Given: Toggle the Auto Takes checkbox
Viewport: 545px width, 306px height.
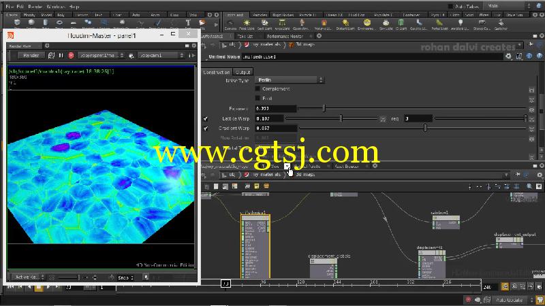Looking at the screenshot, I should [450, 6].
